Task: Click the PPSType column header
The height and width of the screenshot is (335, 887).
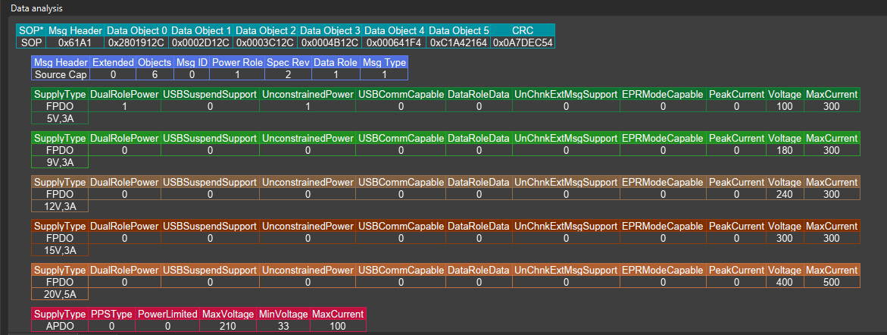Action: click(x=111, y=314)
